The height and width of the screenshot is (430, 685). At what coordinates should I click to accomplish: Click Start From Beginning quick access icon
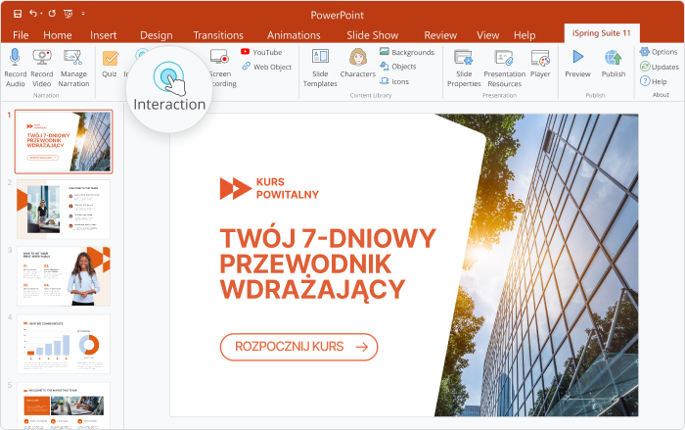[x=68, y=14]
